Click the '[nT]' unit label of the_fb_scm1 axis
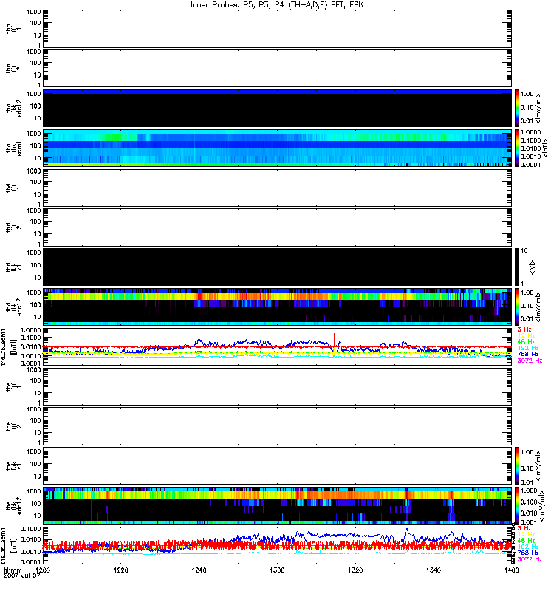The height and width of the screenshot is (591, 554). pos(13,545)
